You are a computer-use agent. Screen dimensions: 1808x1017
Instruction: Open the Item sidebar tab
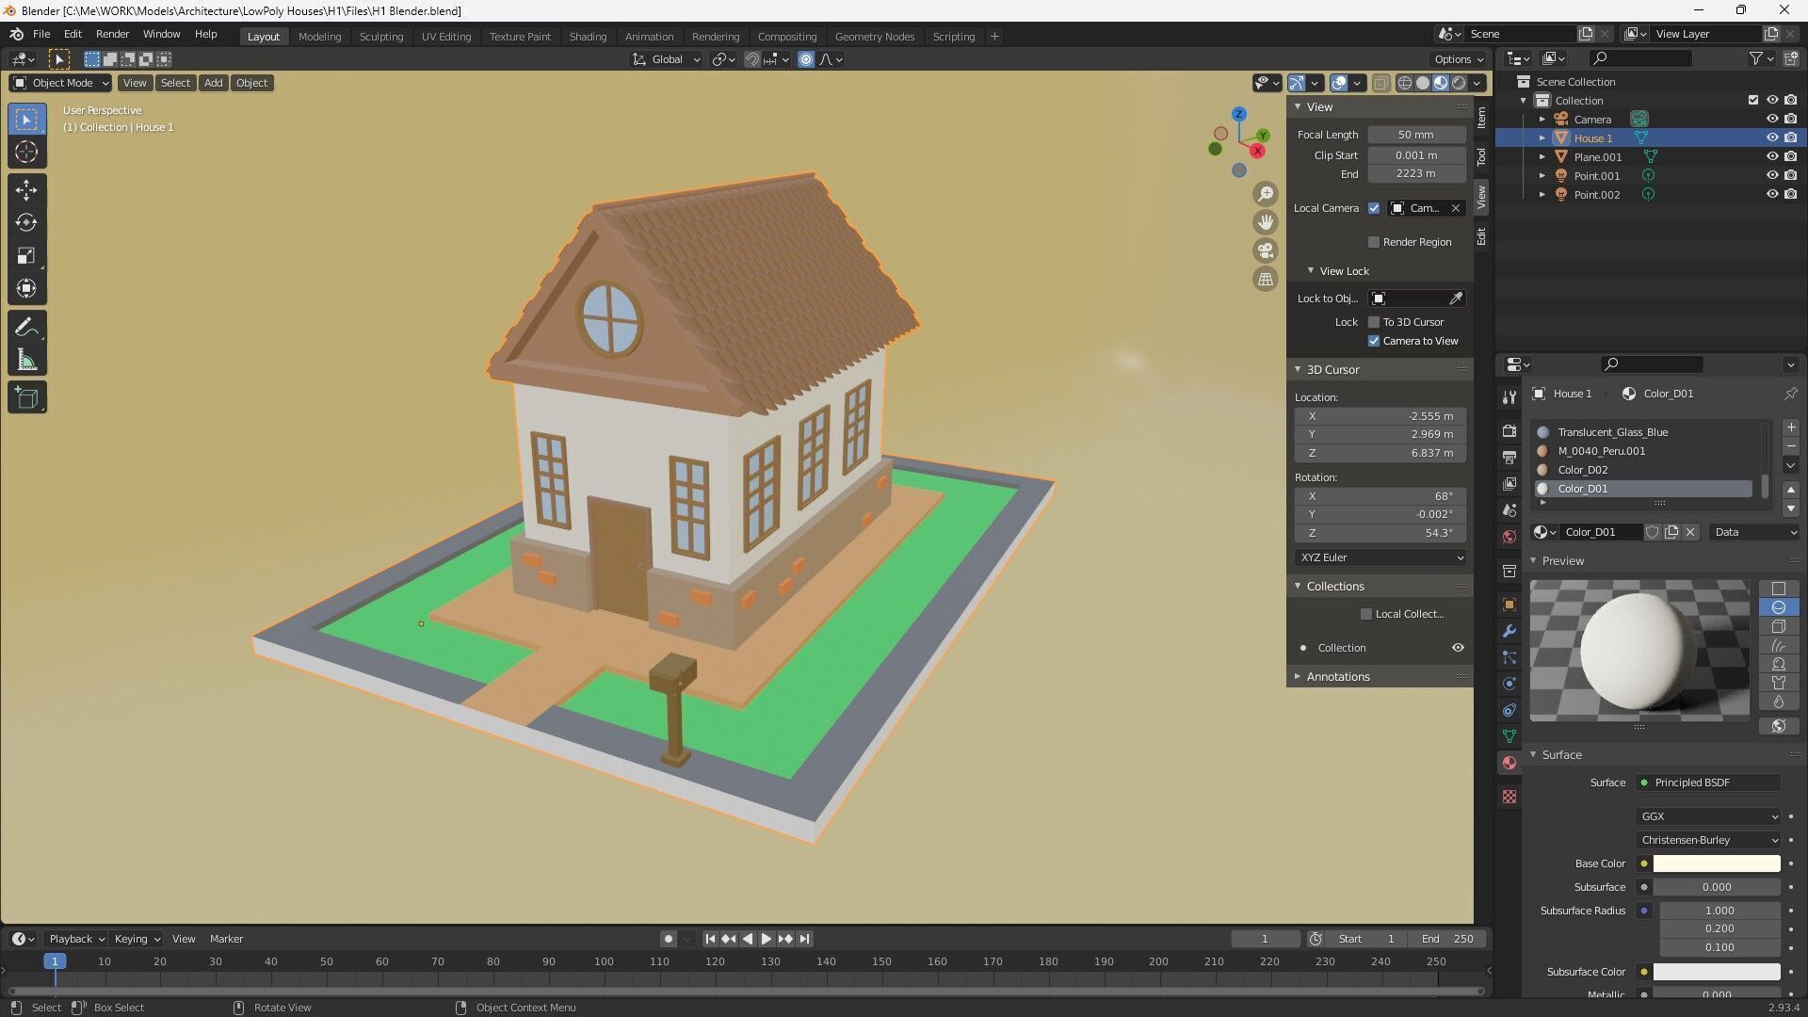point(1481,118)
